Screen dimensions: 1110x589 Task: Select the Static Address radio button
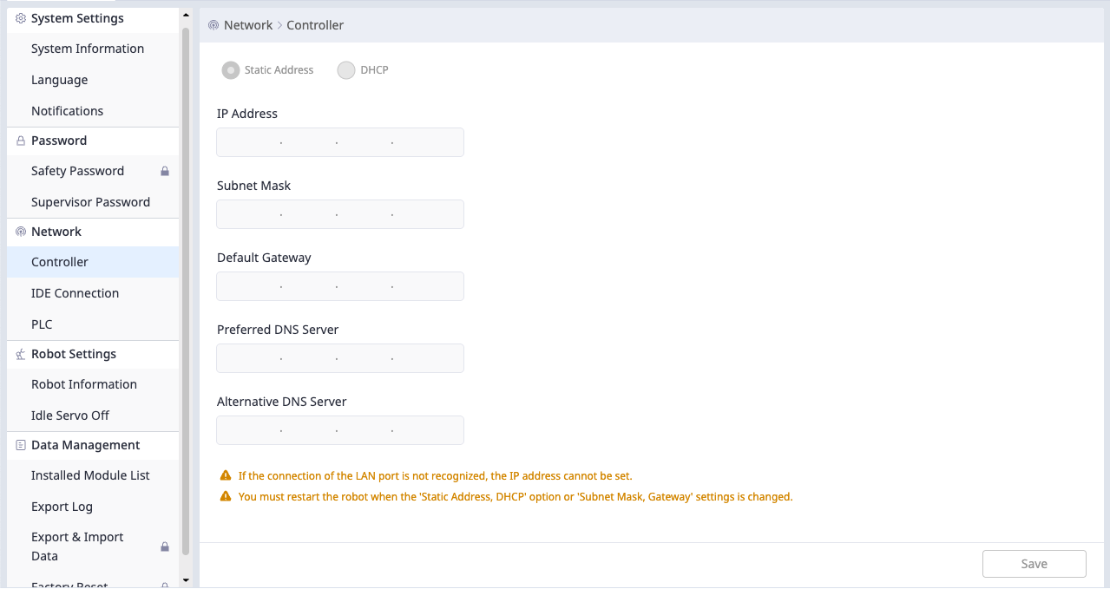231,69
